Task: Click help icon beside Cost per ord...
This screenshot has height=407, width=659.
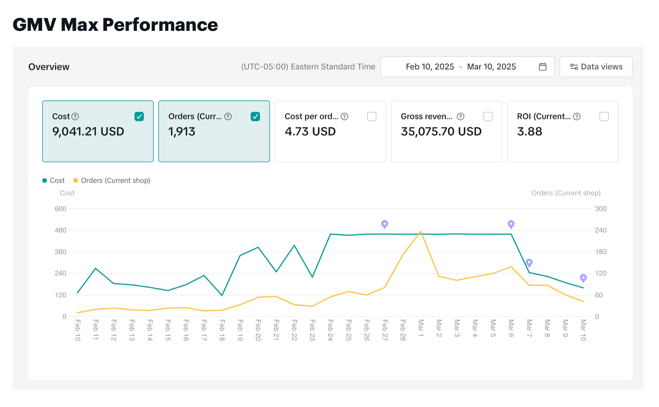Action: [x=344, y=116]
